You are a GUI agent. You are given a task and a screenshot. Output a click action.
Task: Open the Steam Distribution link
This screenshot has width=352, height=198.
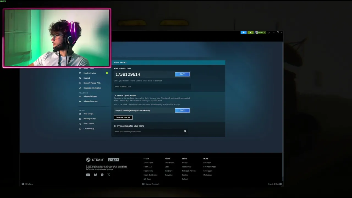click(x=150, y=175)
